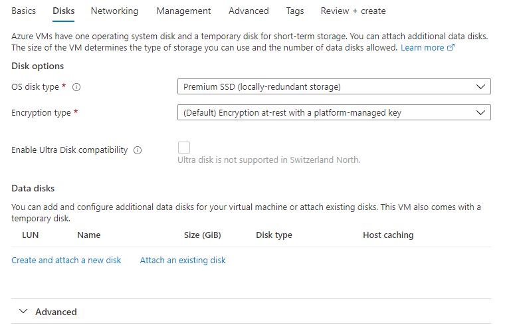Open the Learn more link
Image resolution: width=509 pixels, height=331 pixels.
pos(423,48)
